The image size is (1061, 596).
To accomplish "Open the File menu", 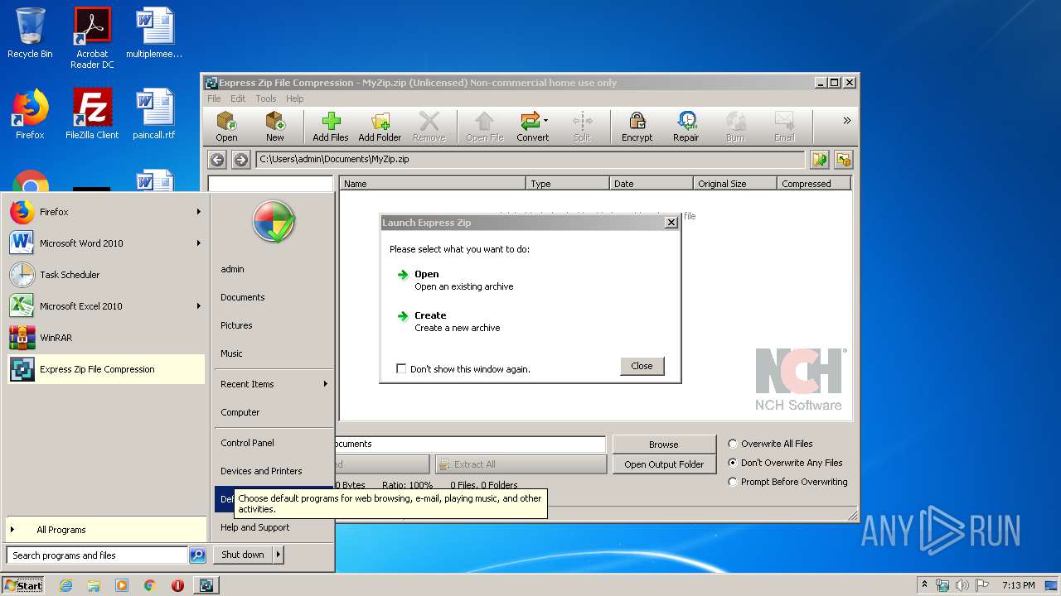I will (214, 99).
